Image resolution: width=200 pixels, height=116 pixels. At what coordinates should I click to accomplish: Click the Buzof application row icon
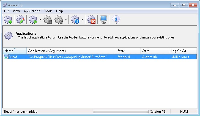(6, 57)
